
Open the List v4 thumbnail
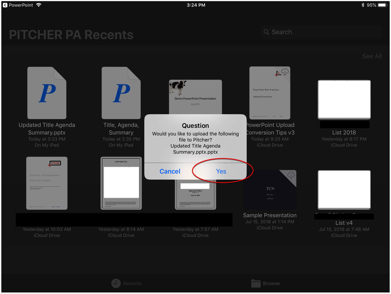click(x=344, y=189)
